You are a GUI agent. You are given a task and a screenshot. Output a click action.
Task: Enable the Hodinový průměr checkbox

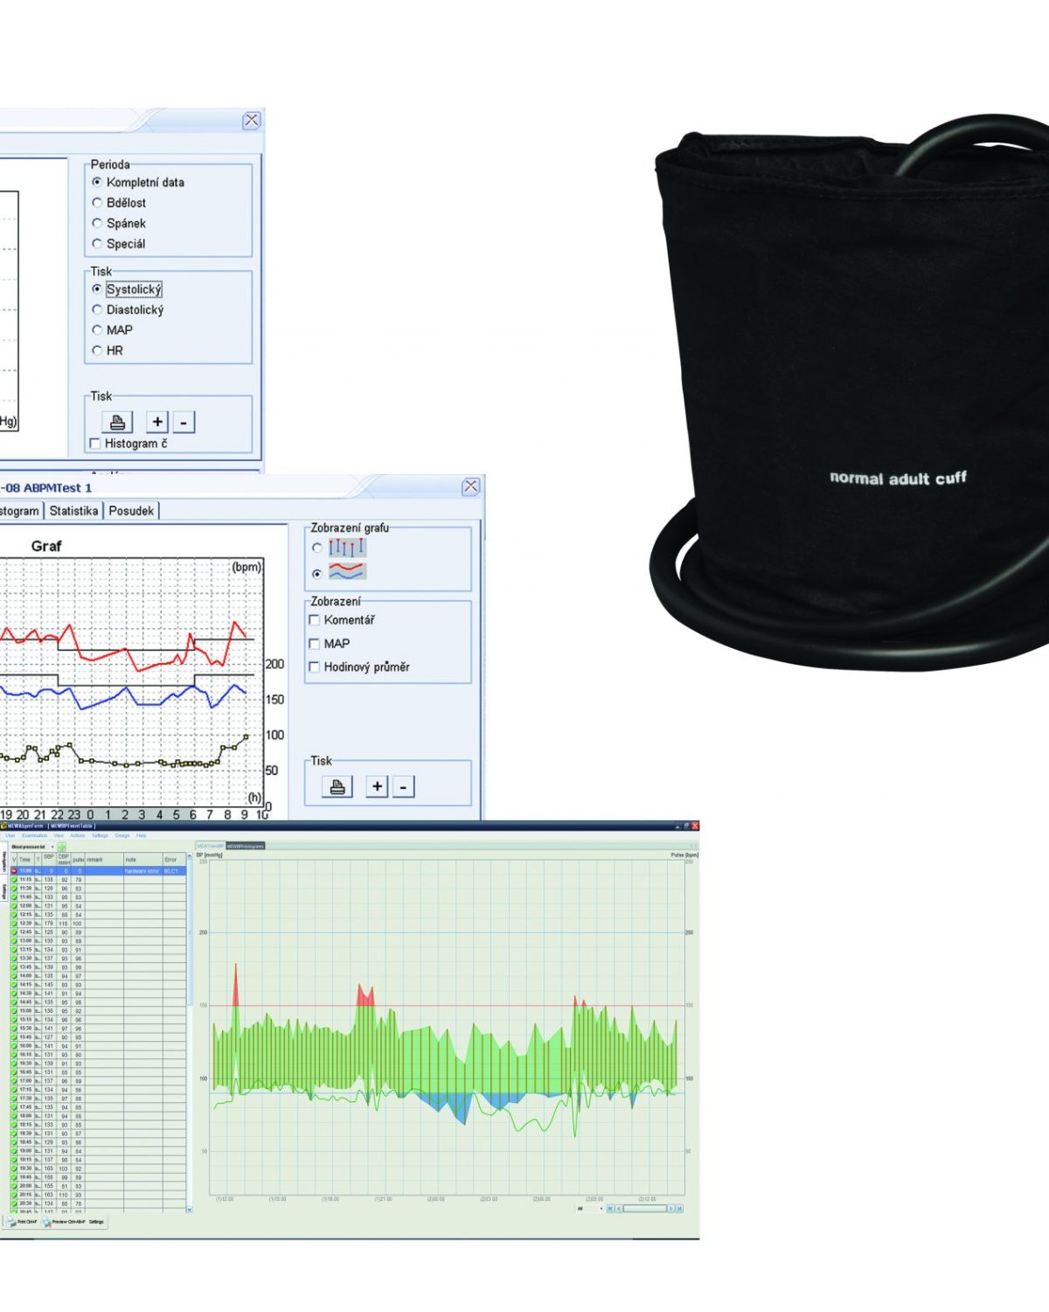[x=315, y=667]
